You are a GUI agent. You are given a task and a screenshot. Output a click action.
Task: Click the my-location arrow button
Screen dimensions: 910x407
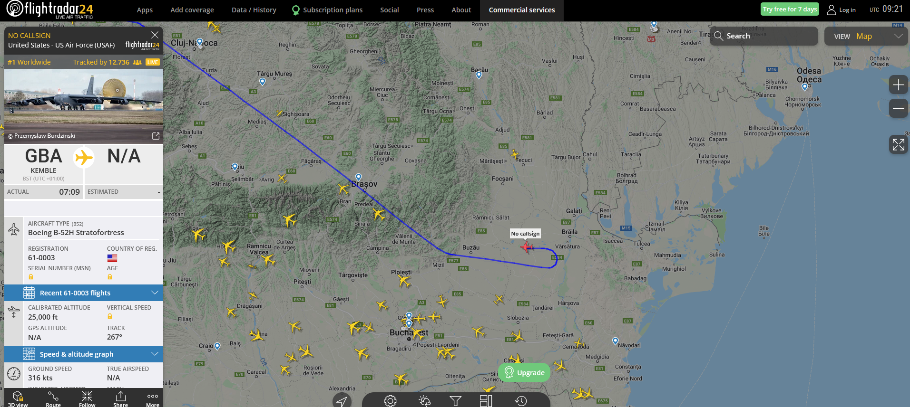coord(342,401)
